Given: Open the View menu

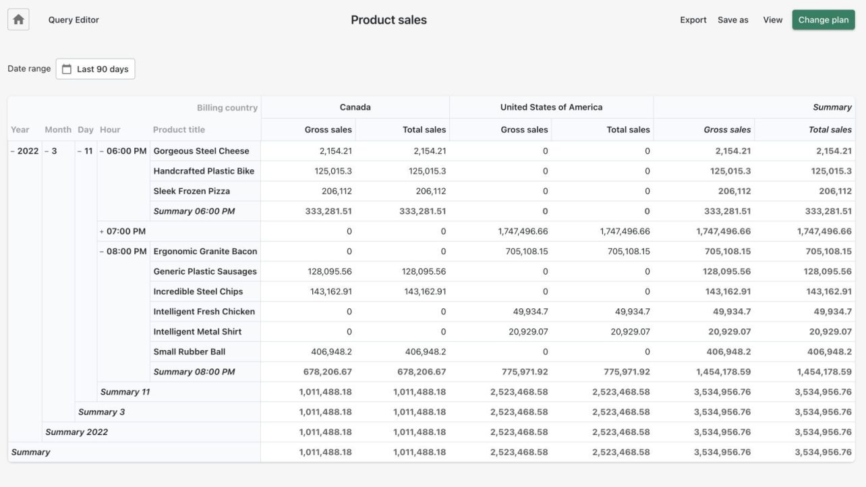Looking at the screenshot, I should coord(772,20).
